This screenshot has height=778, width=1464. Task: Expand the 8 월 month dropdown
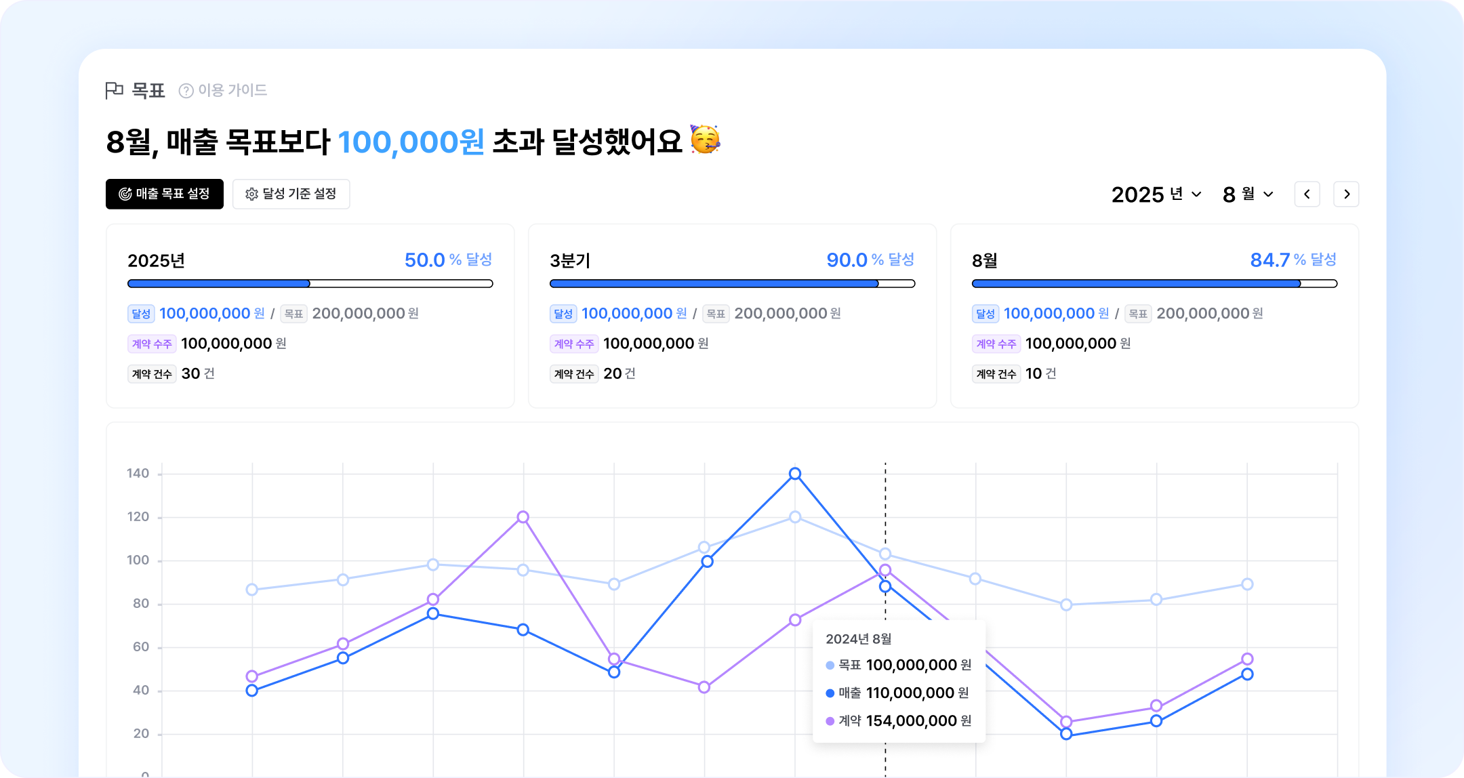[x=1248, y=194]
